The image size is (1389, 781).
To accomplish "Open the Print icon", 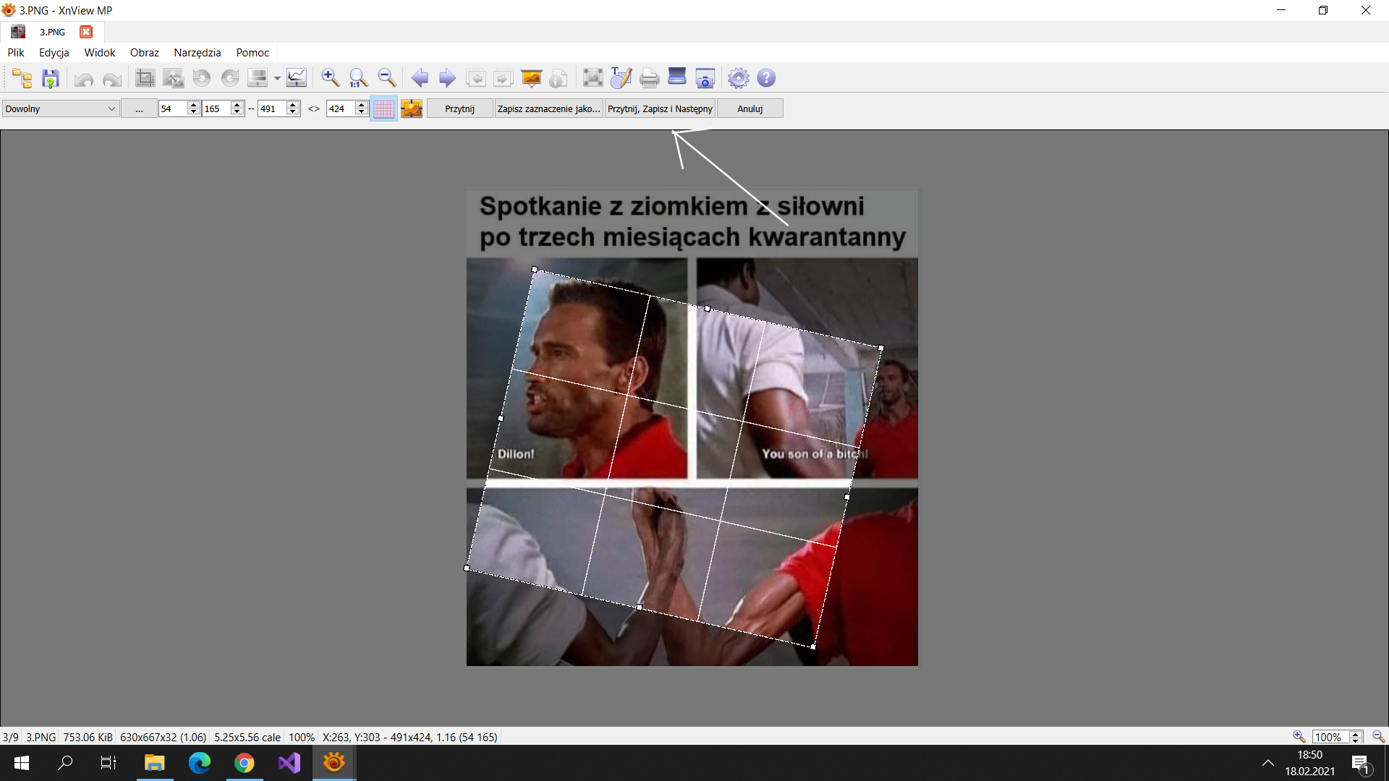I will tap(649, 78).
